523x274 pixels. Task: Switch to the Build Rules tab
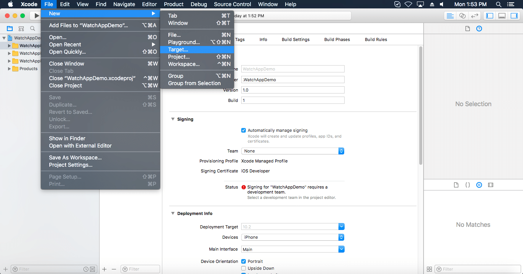pos(376,39)
